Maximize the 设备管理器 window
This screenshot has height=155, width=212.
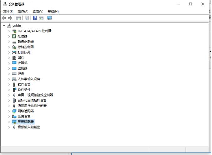click(x=190, y=4)
